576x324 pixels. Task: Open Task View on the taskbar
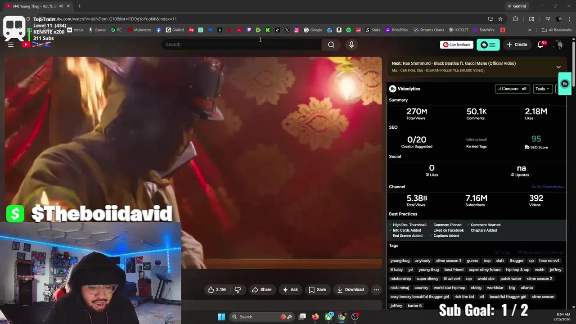pyautogui.click(x=302, y=317)
